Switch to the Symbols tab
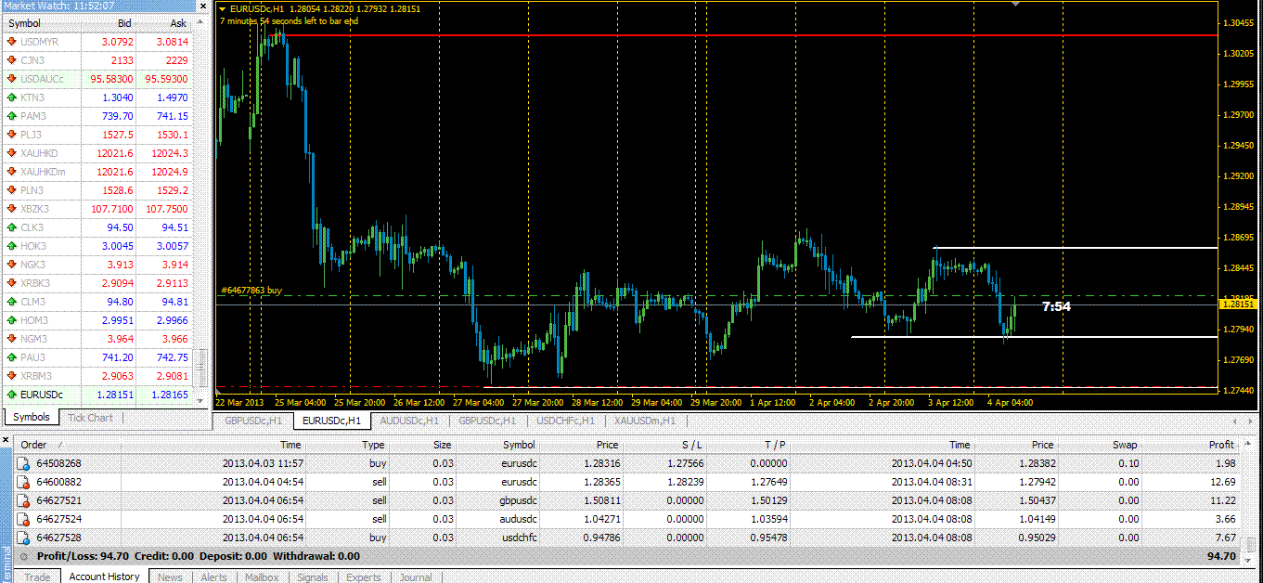This screenshot has height=583, width=1263. click(x=32, y=418)
